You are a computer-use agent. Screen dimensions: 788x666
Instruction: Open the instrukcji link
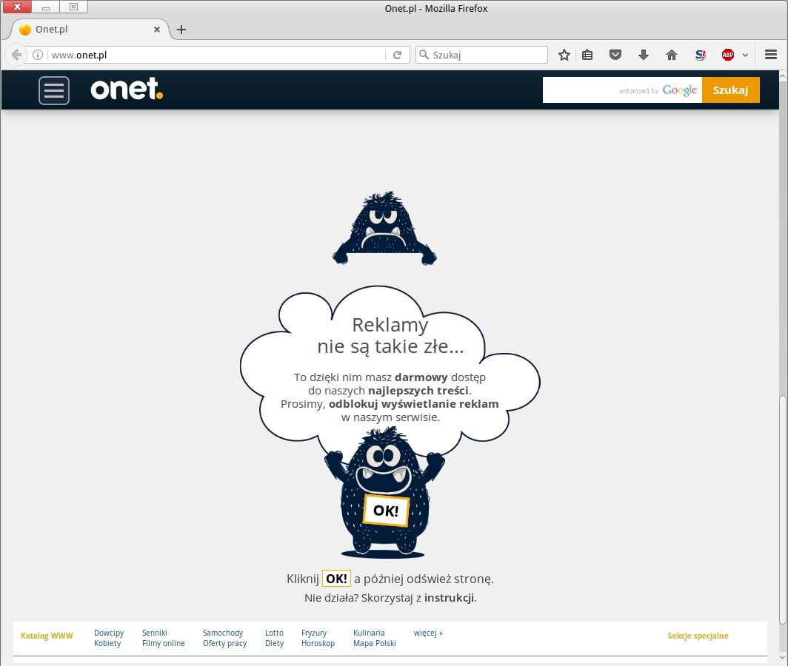(449, 598)
